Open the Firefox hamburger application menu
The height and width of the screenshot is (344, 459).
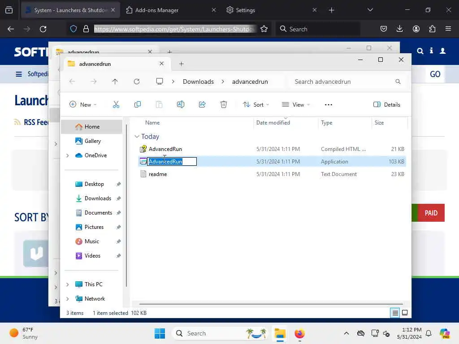(448, 29)
